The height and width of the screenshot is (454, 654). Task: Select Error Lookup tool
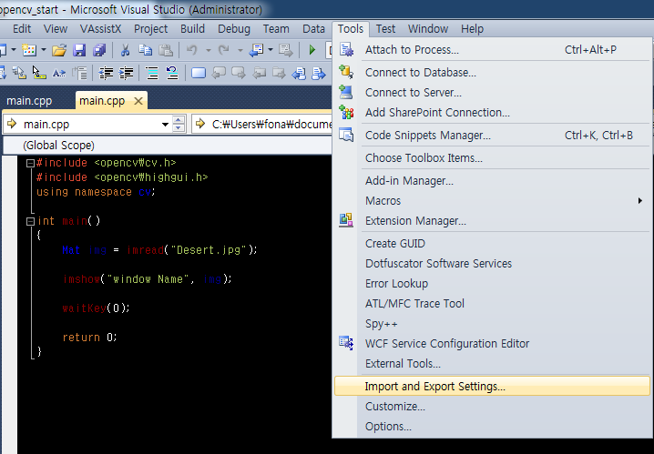[x=492, y=283]
